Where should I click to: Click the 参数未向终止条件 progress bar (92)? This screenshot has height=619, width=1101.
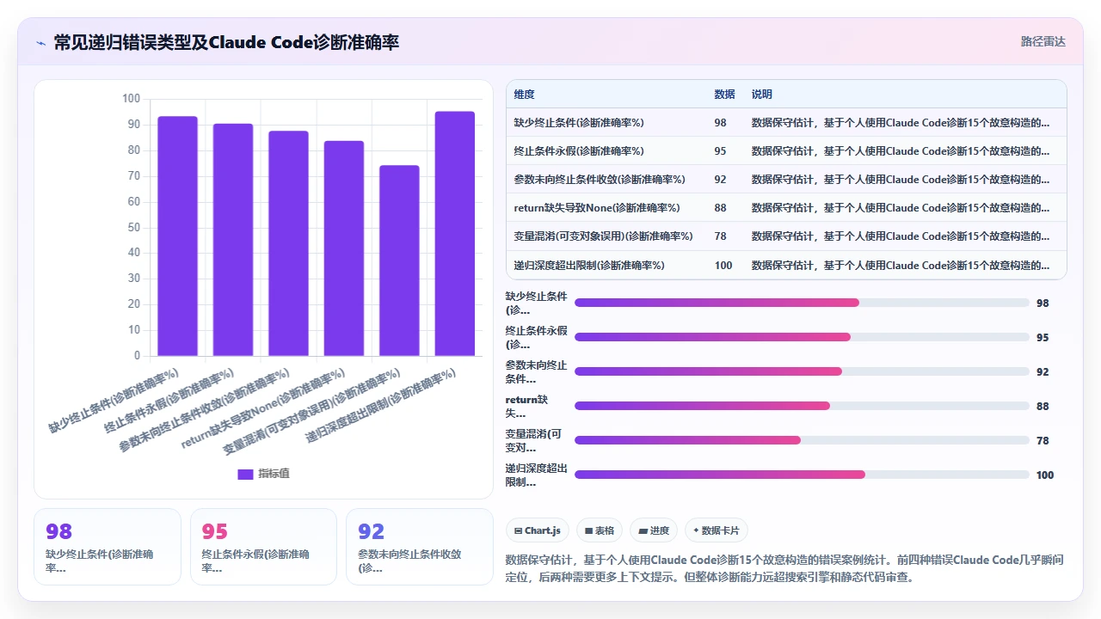[802, 371]
